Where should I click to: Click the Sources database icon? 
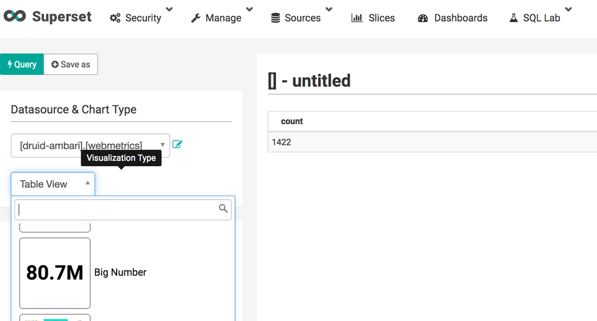(275, 19)
